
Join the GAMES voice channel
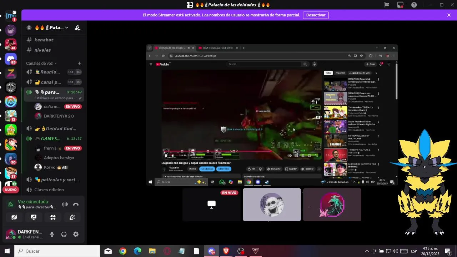point(54,138)
